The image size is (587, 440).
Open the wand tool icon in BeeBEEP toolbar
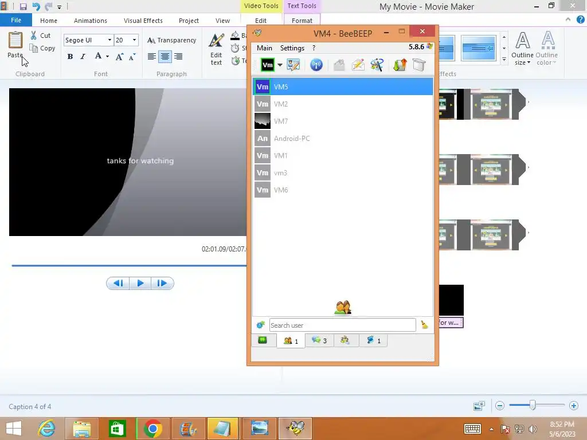pos(377,65)
